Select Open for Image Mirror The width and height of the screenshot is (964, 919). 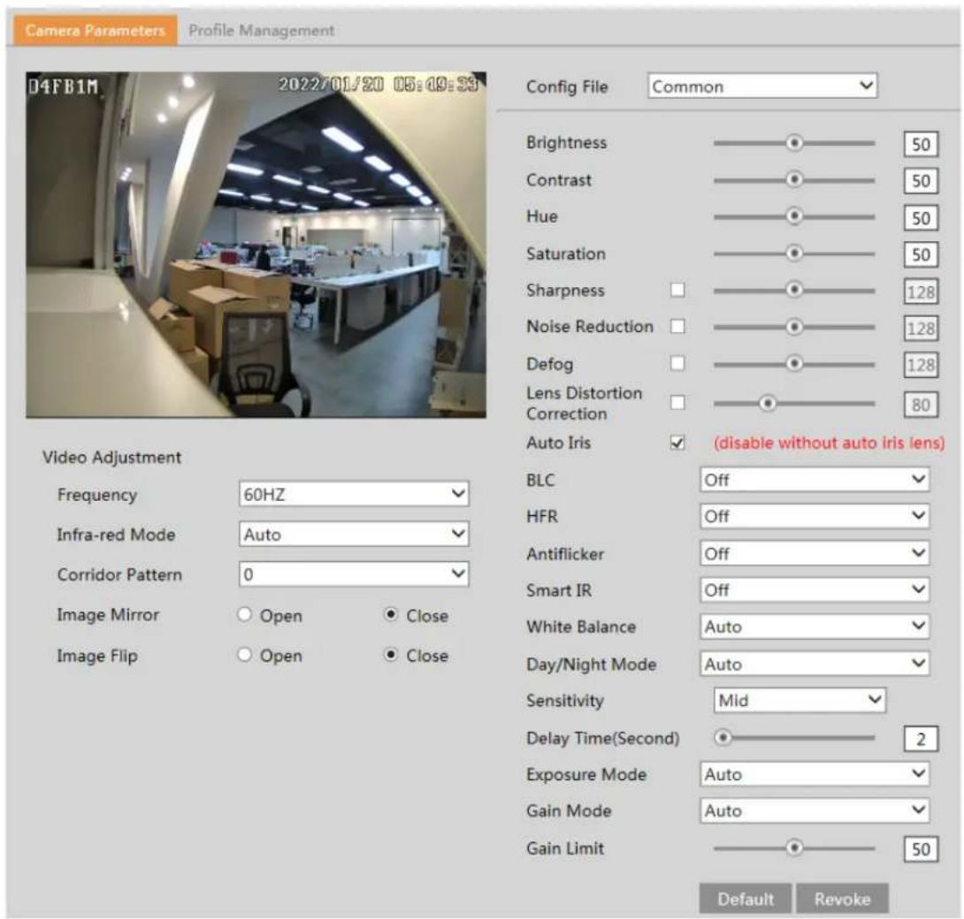point(245,614)
